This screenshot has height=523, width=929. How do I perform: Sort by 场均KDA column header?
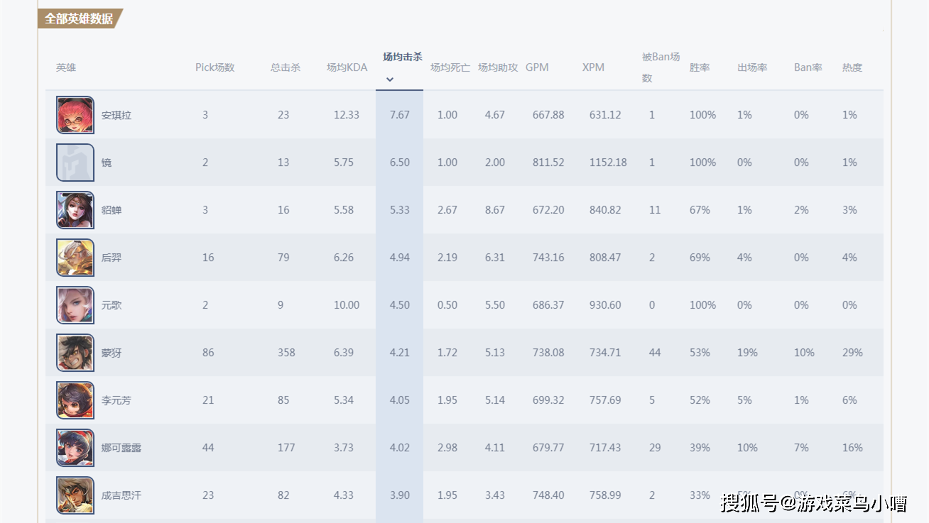[x=347, y=67]
